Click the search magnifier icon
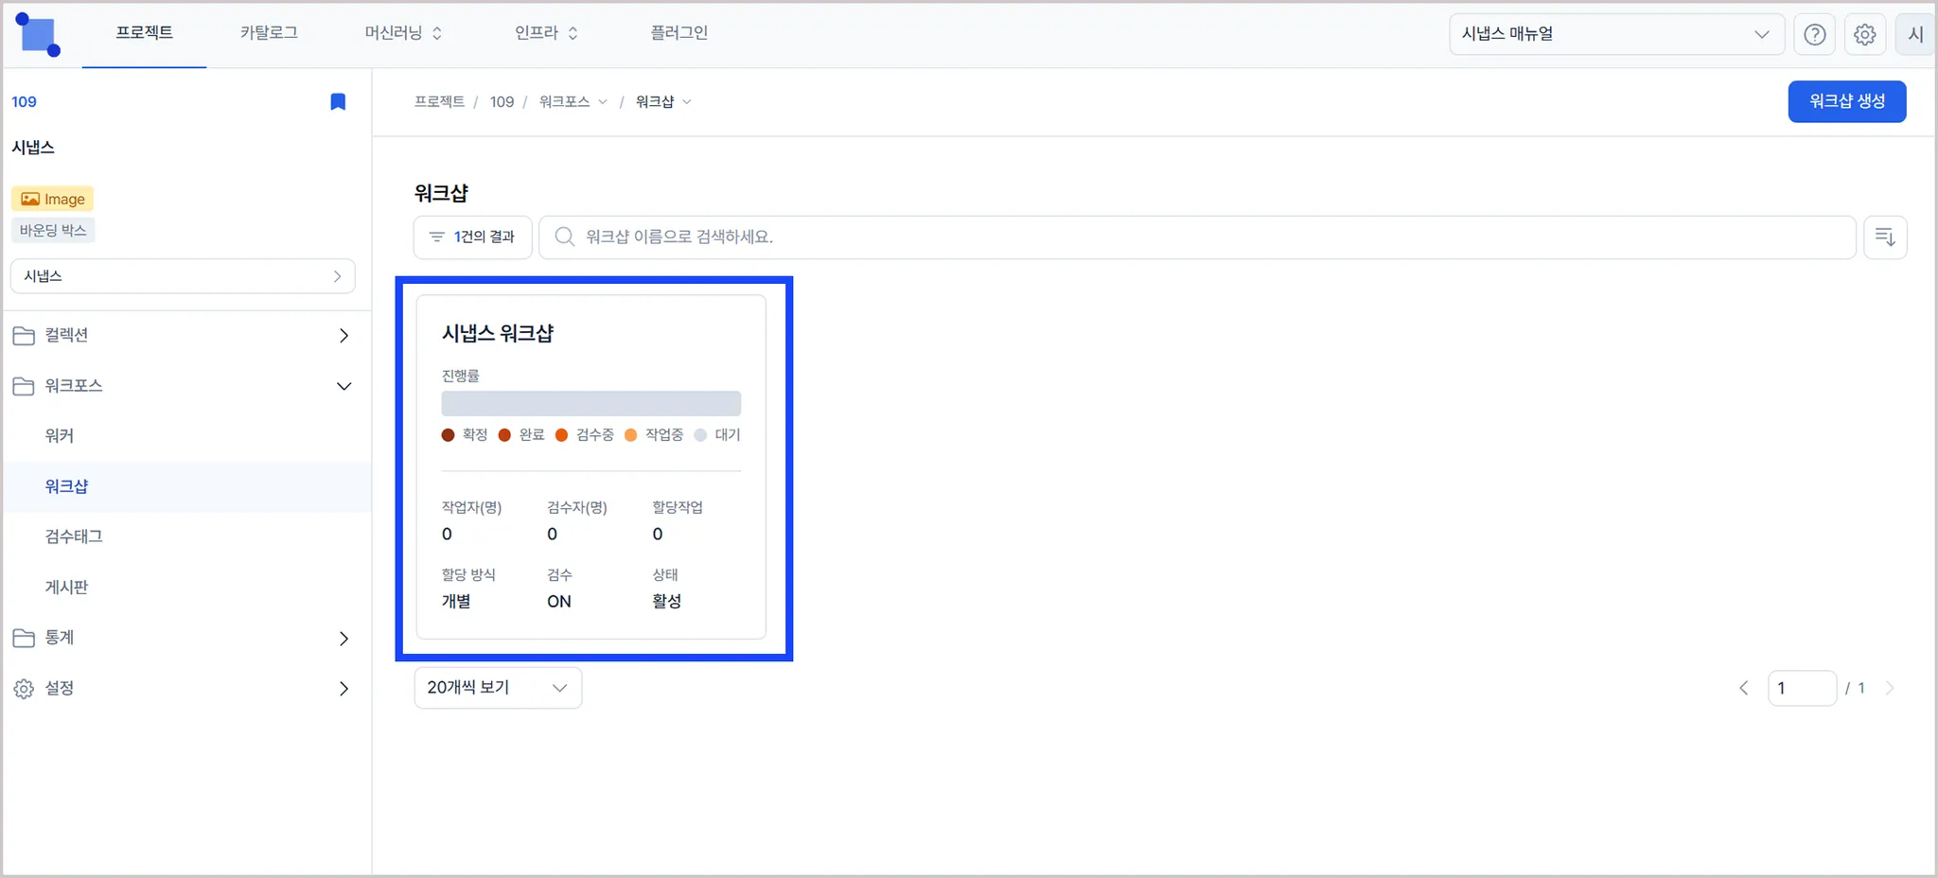The width and height of the screenshot is (1938, 878). 565,237
